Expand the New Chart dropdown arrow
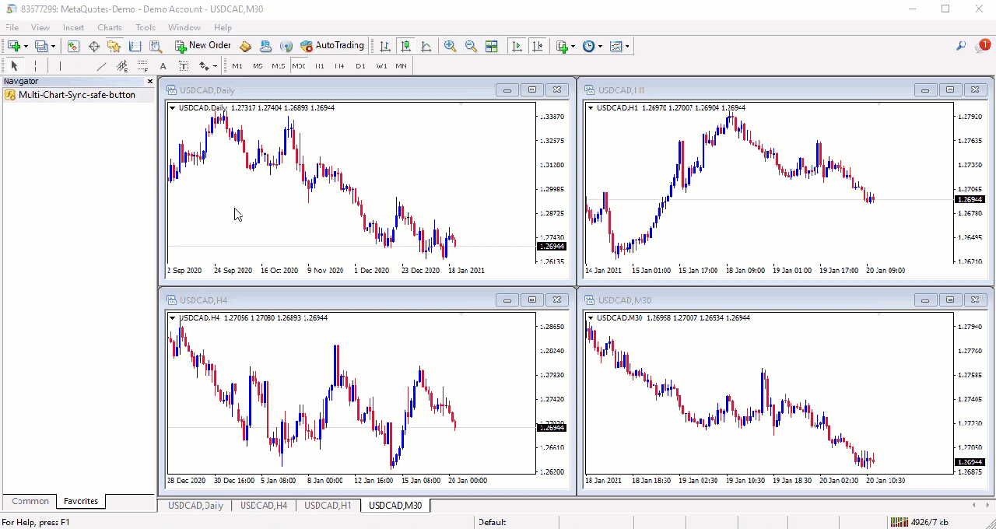Image resolution: width=996 pixels, height=529 pixels. 26,47
